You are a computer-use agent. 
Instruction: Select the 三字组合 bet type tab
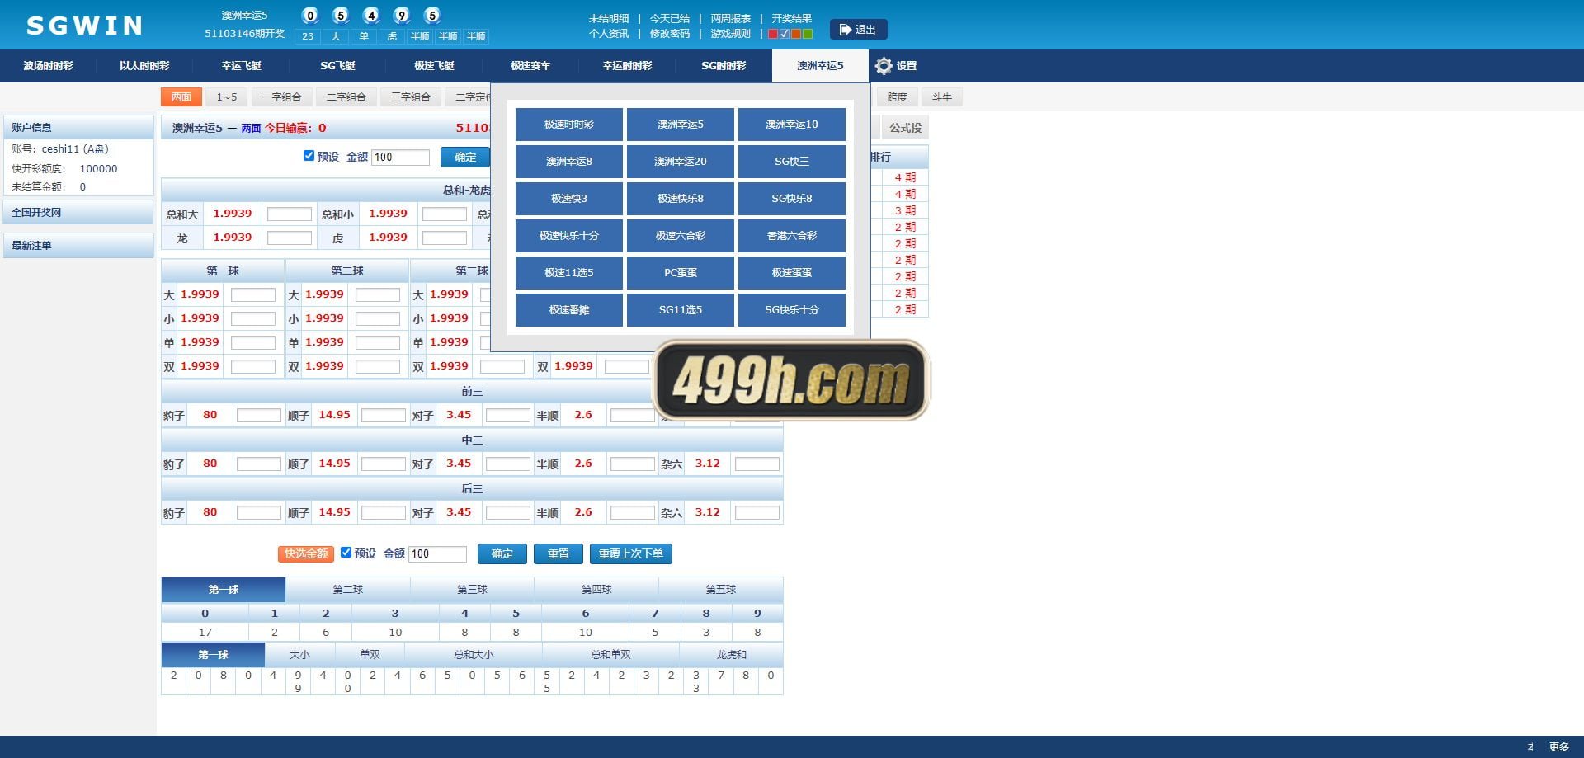(x=410, y=97)
